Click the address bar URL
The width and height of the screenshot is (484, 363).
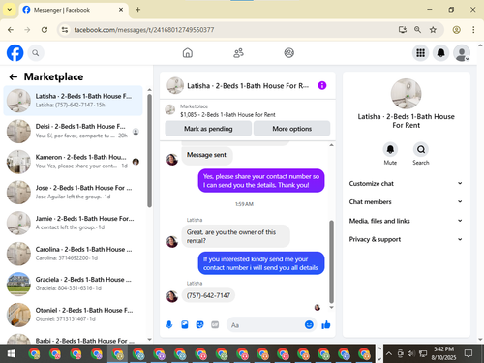[x=144, y=30]
